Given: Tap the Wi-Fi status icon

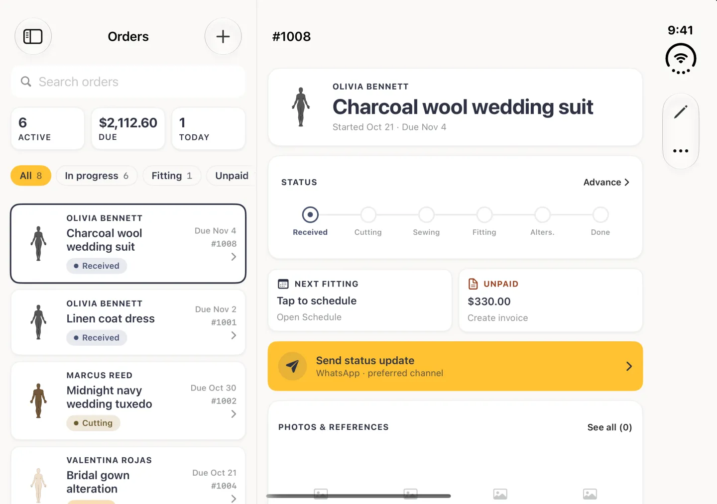Looking at the screenshot, I should click(681, 59).
